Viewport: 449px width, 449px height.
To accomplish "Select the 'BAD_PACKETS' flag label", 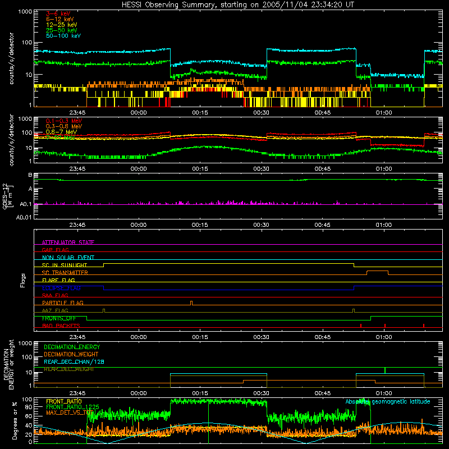I will point(61,326).
